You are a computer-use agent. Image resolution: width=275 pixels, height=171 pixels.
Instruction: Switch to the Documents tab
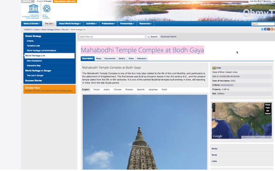110,58
